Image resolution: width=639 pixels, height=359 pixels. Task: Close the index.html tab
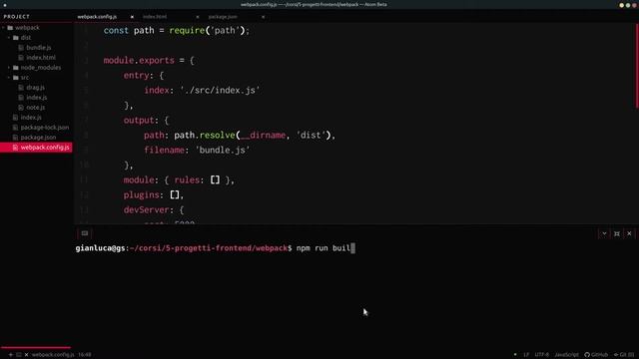coord(198,17)
